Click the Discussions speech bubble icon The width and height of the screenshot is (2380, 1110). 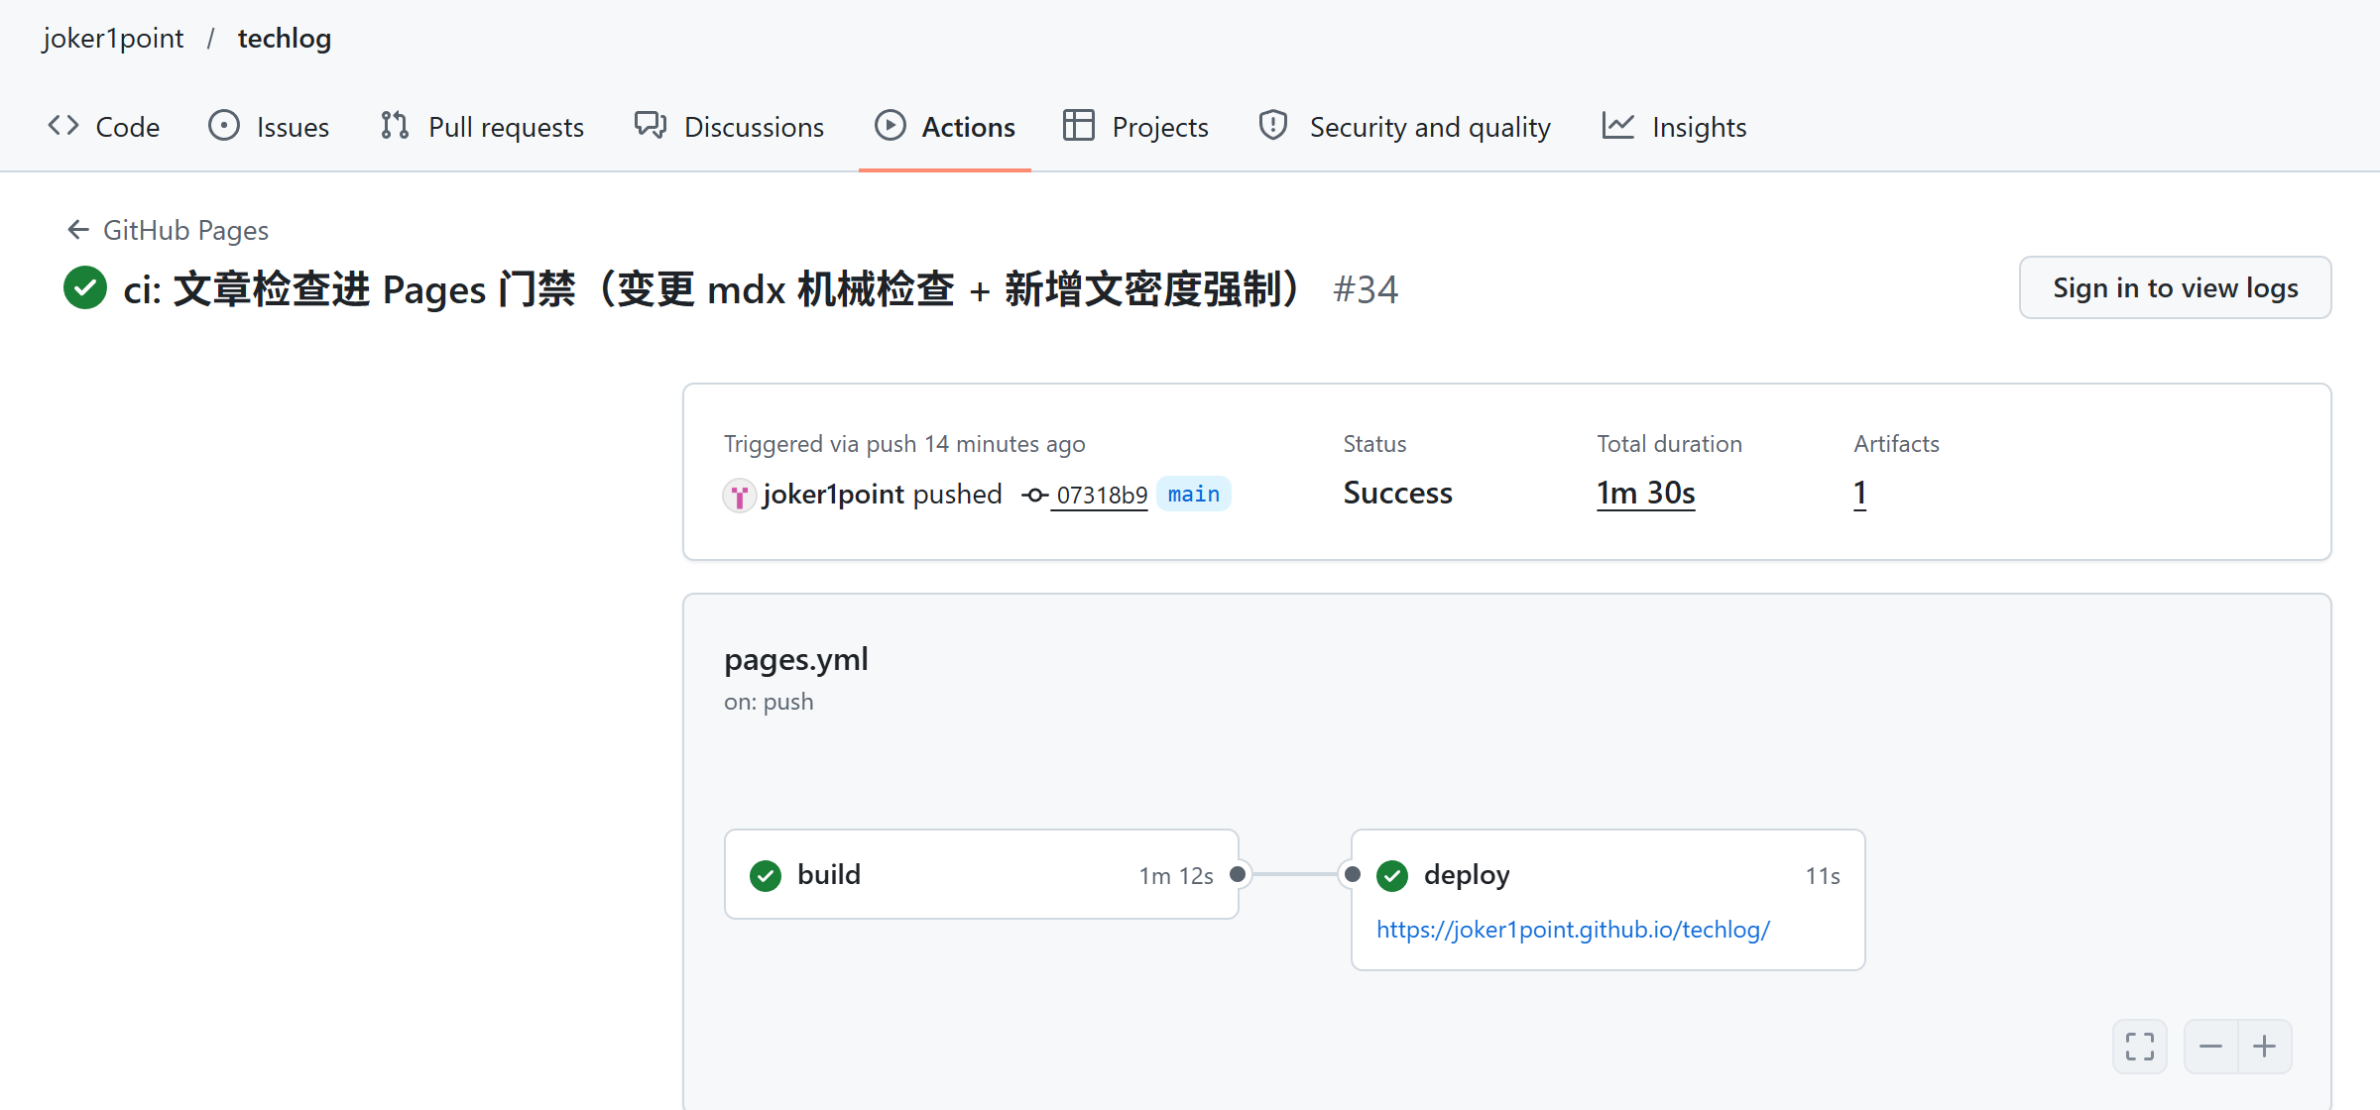[x=651, y=126]
